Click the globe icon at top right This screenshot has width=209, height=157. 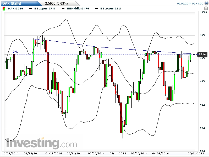pyautogui.click(x=206, y=3)
